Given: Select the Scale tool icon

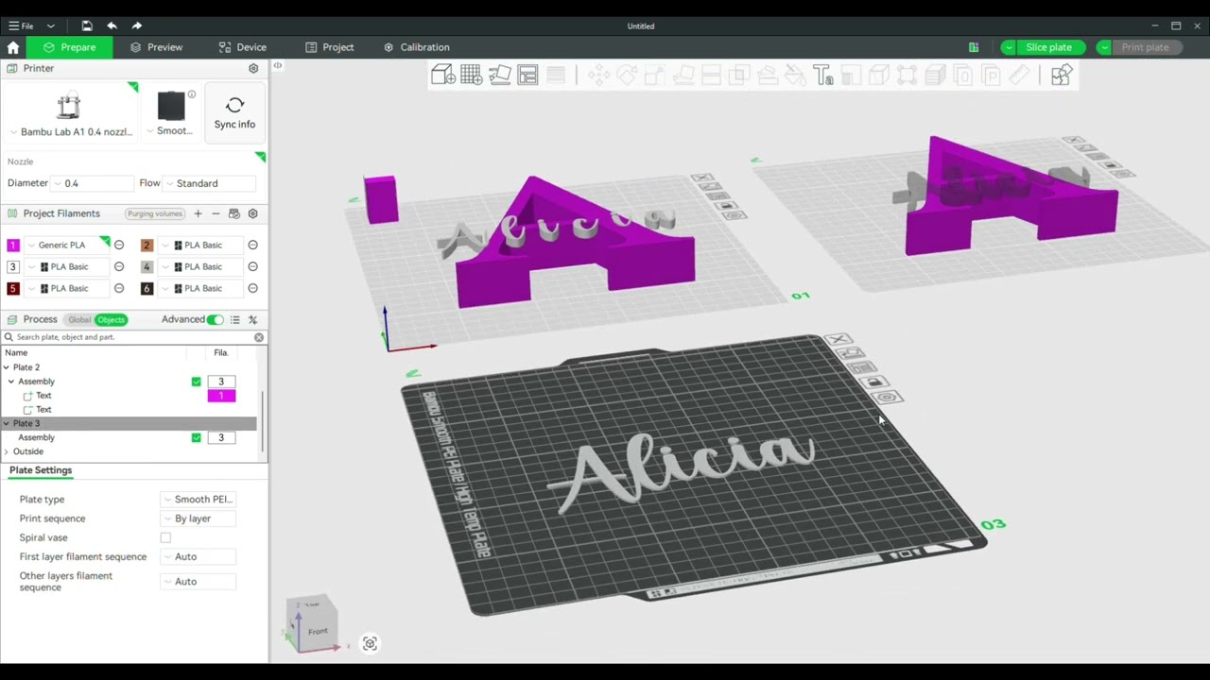Looking at the screenshot, I should (x=655, y=76).
